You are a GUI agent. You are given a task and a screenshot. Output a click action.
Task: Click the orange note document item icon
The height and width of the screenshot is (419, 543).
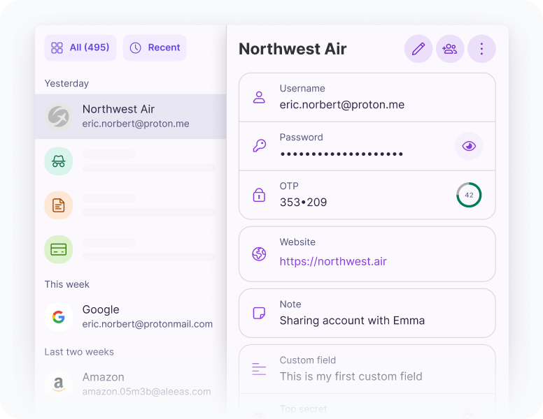click(x=59, y=205)
